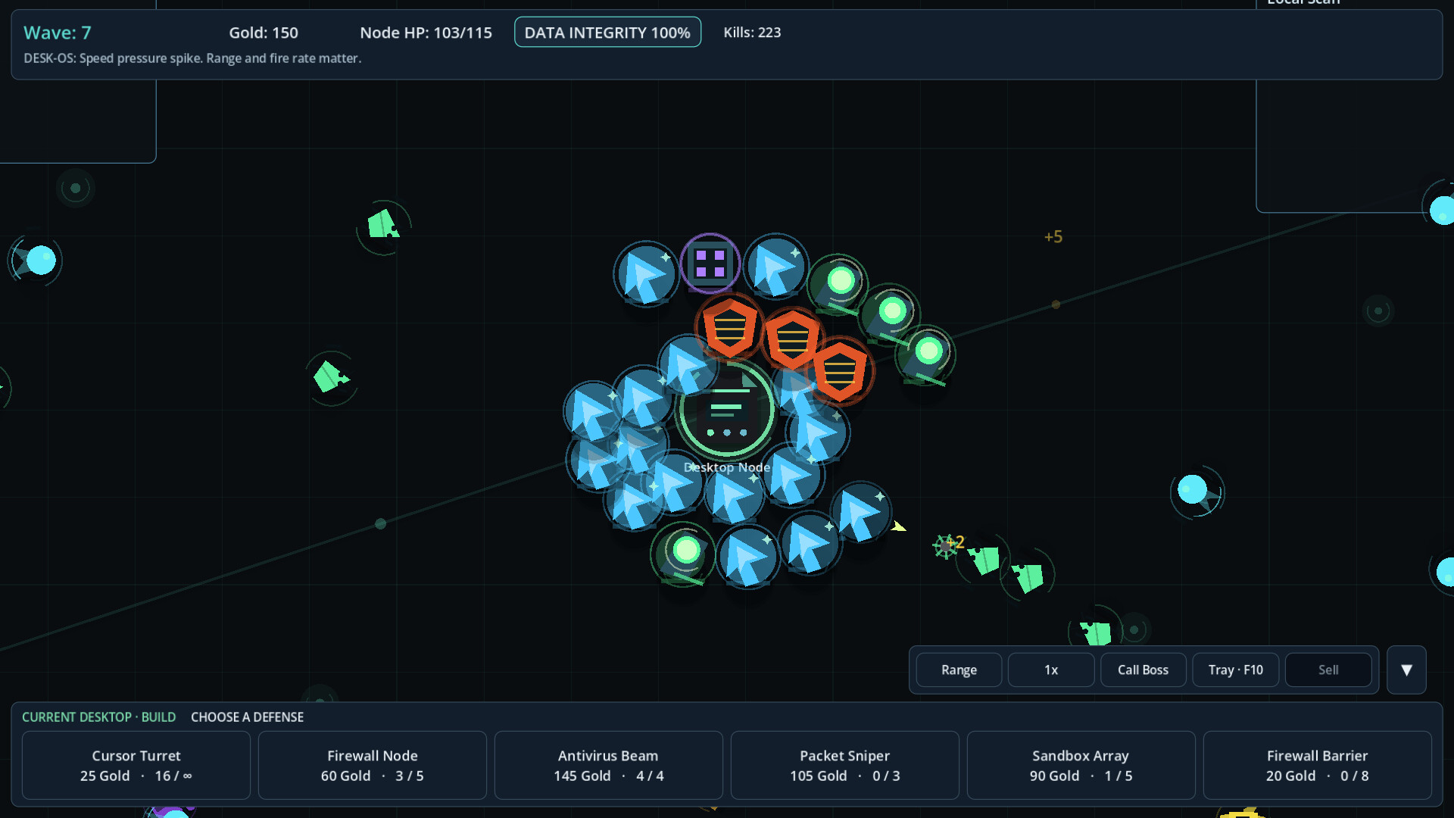Click the DESK-OS speed pressure message
Viewport: 1454px width, 818px height.
point(192,58)
